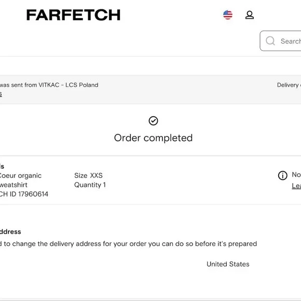Click the underlined link below the sent-from text
Image resolution: width=301 pixels, height=301 pixels.
point(1,94)
